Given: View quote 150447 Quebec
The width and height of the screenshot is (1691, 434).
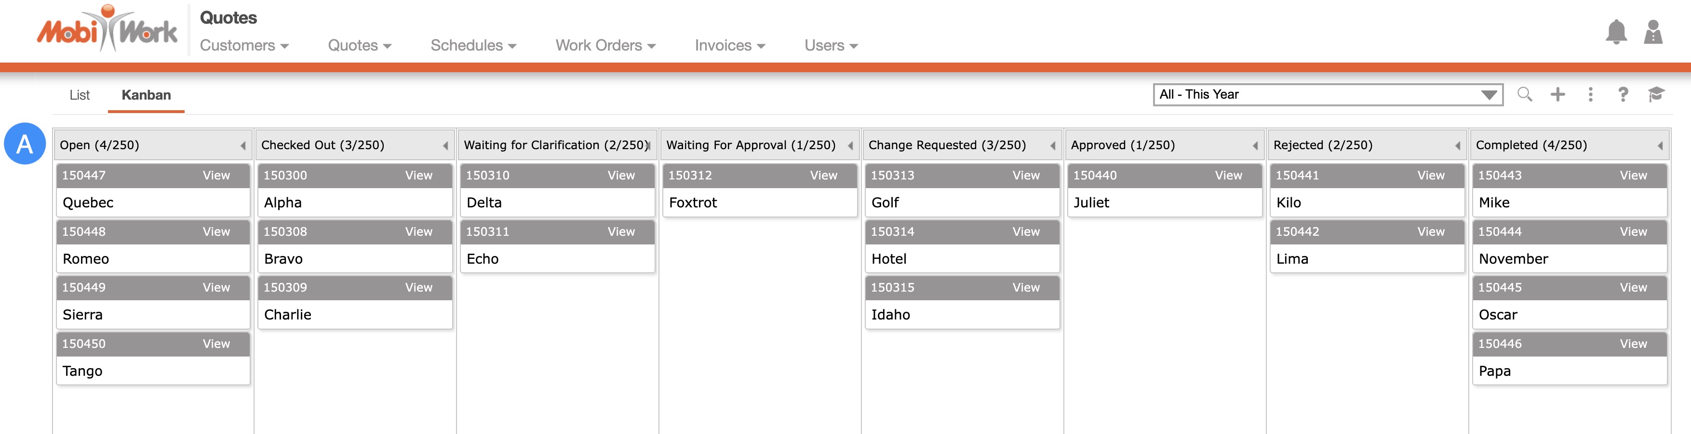Looking at the screenshot, I should coord(216,176).
